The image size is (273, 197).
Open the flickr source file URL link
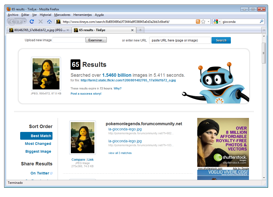click(128, 80)
